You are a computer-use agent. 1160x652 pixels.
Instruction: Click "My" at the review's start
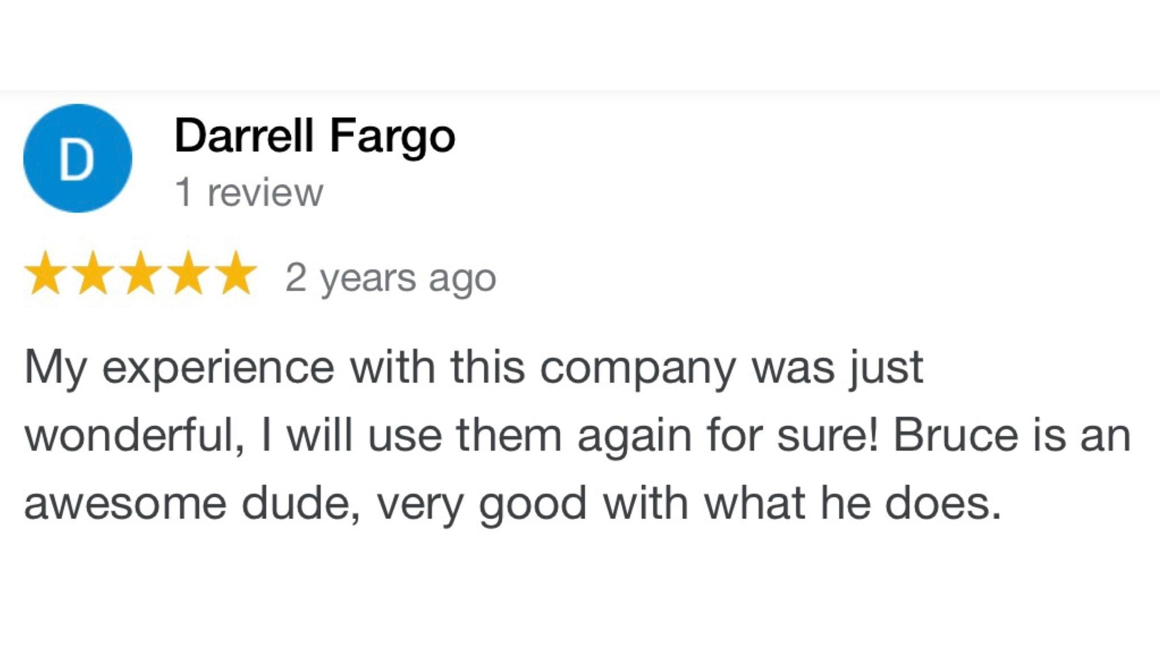(55, 368)
